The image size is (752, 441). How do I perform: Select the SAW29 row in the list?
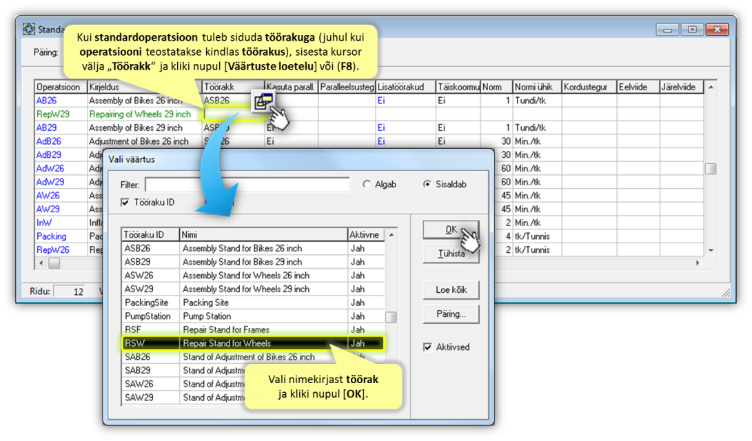[x=253, y=398]
